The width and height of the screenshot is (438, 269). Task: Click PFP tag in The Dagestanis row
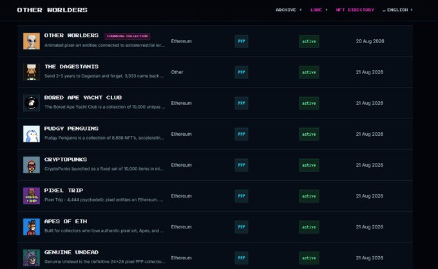[x=242, y=72]
